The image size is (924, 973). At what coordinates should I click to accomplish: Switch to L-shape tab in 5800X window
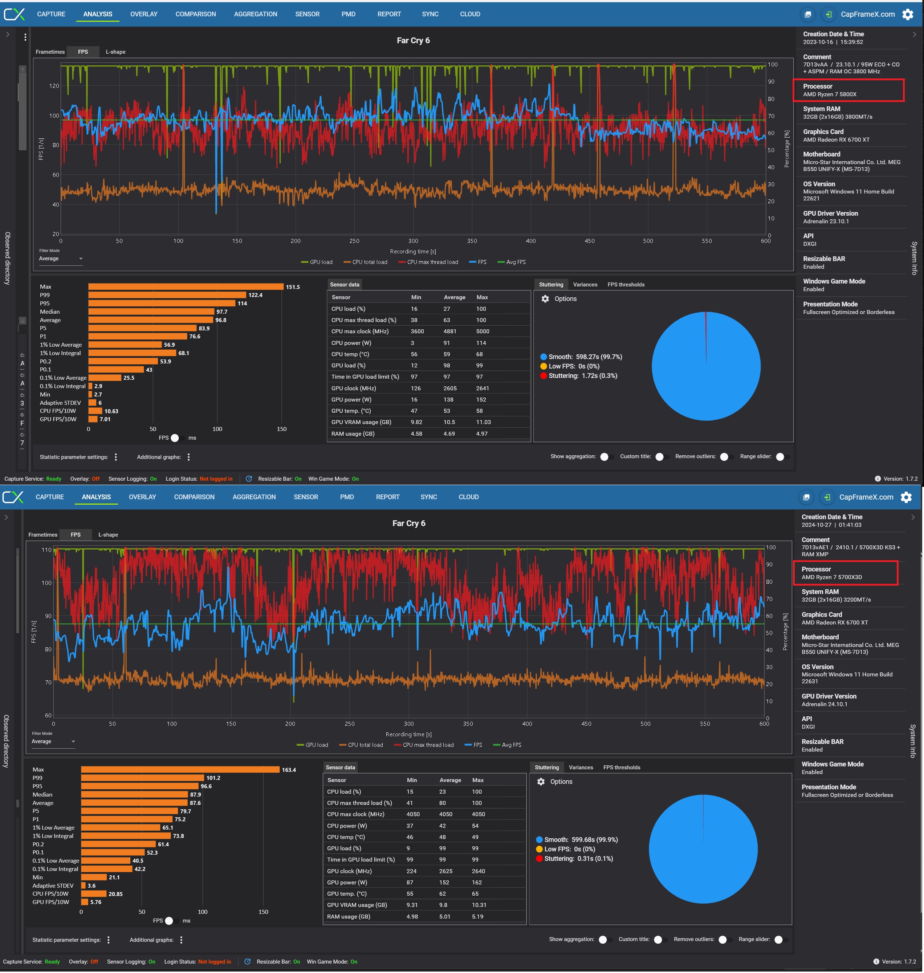coord(115,52)
